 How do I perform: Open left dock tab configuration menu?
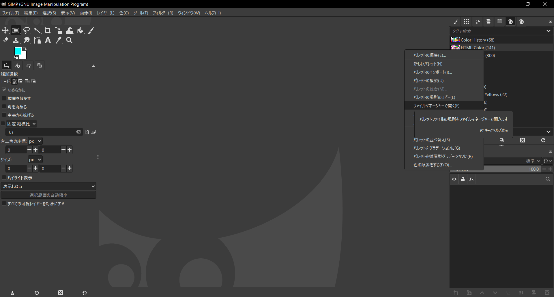click(x=93, y=65)
